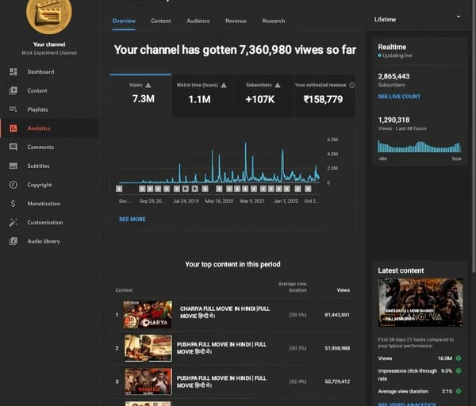Click the green indicator next to Views 18.0M
This screenshot has height=406, width=476.
point(459,358)
